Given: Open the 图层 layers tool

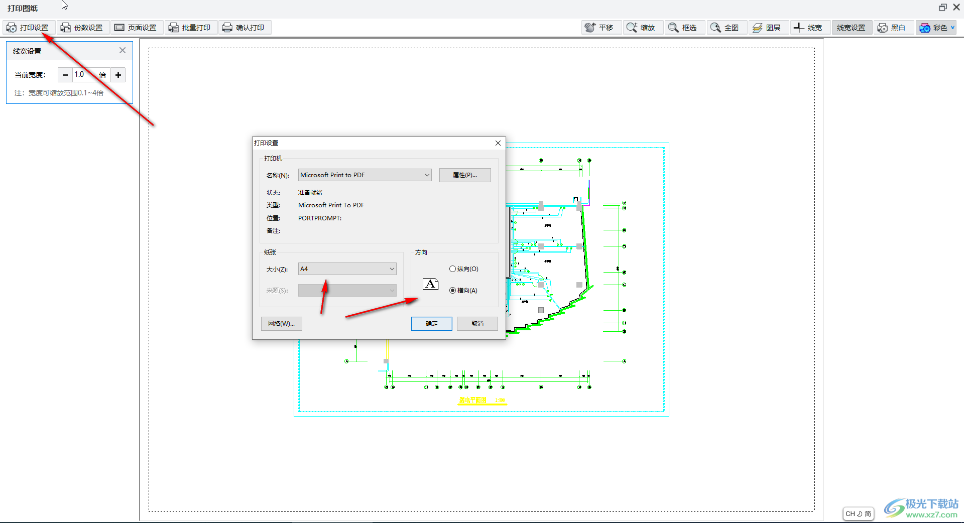Looking at the screenshot, I should pos(768,28).
